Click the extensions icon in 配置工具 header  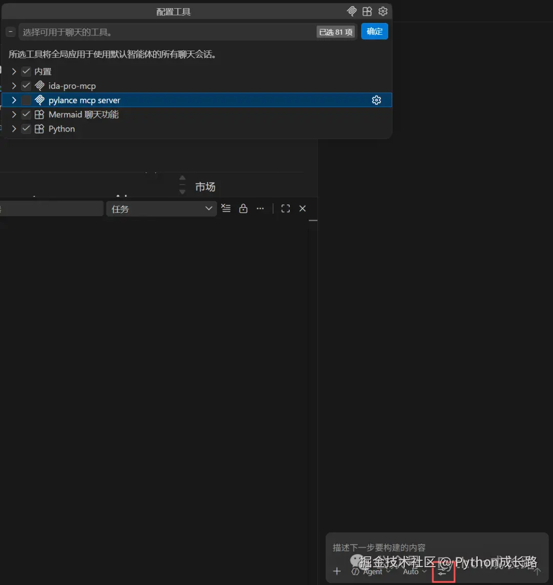coord(367,11)
